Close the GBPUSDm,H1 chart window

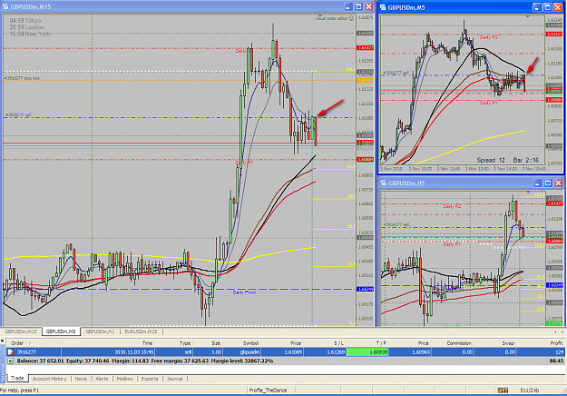coord(558,183)
